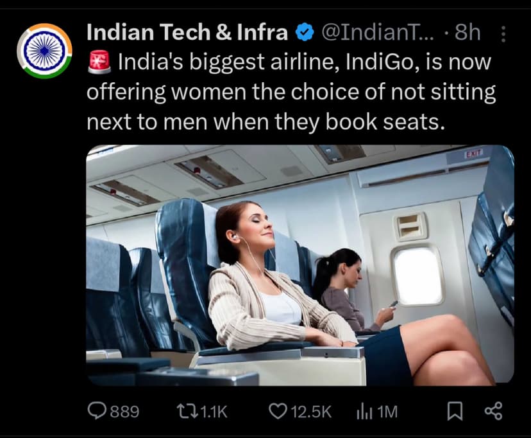This screenshot has width=531, height=438.
Task: Open Indian Tech & Infra profile avatar
Action: [44, 51]
